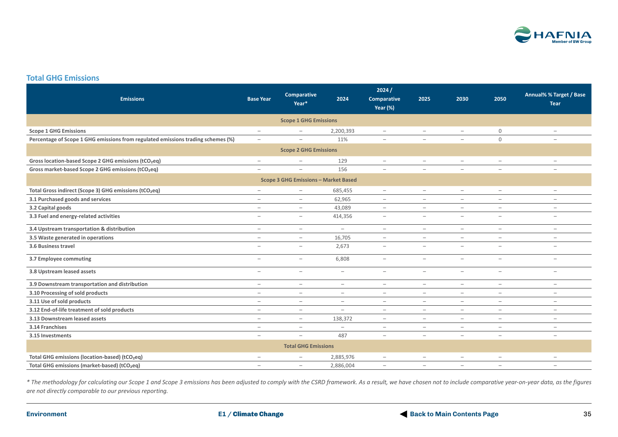Click the Emissions column header
The height and width of the screenshot is (437, 618).
(132, 99)
